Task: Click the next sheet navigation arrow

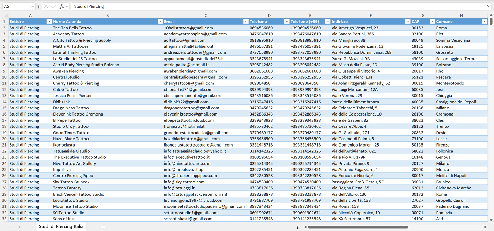Action: (x=19, y=227)
